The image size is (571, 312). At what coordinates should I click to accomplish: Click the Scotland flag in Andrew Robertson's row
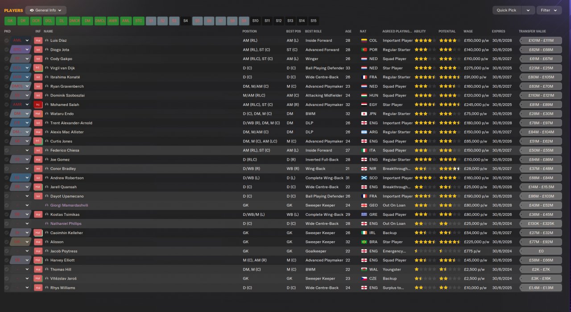[x=364, y=178]
